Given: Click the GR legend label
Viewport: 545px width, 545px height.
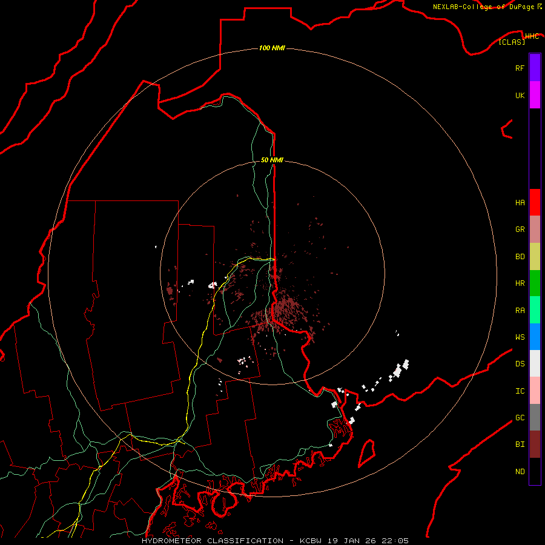Looking at the screenshot, I should click(x=520, y=230).
